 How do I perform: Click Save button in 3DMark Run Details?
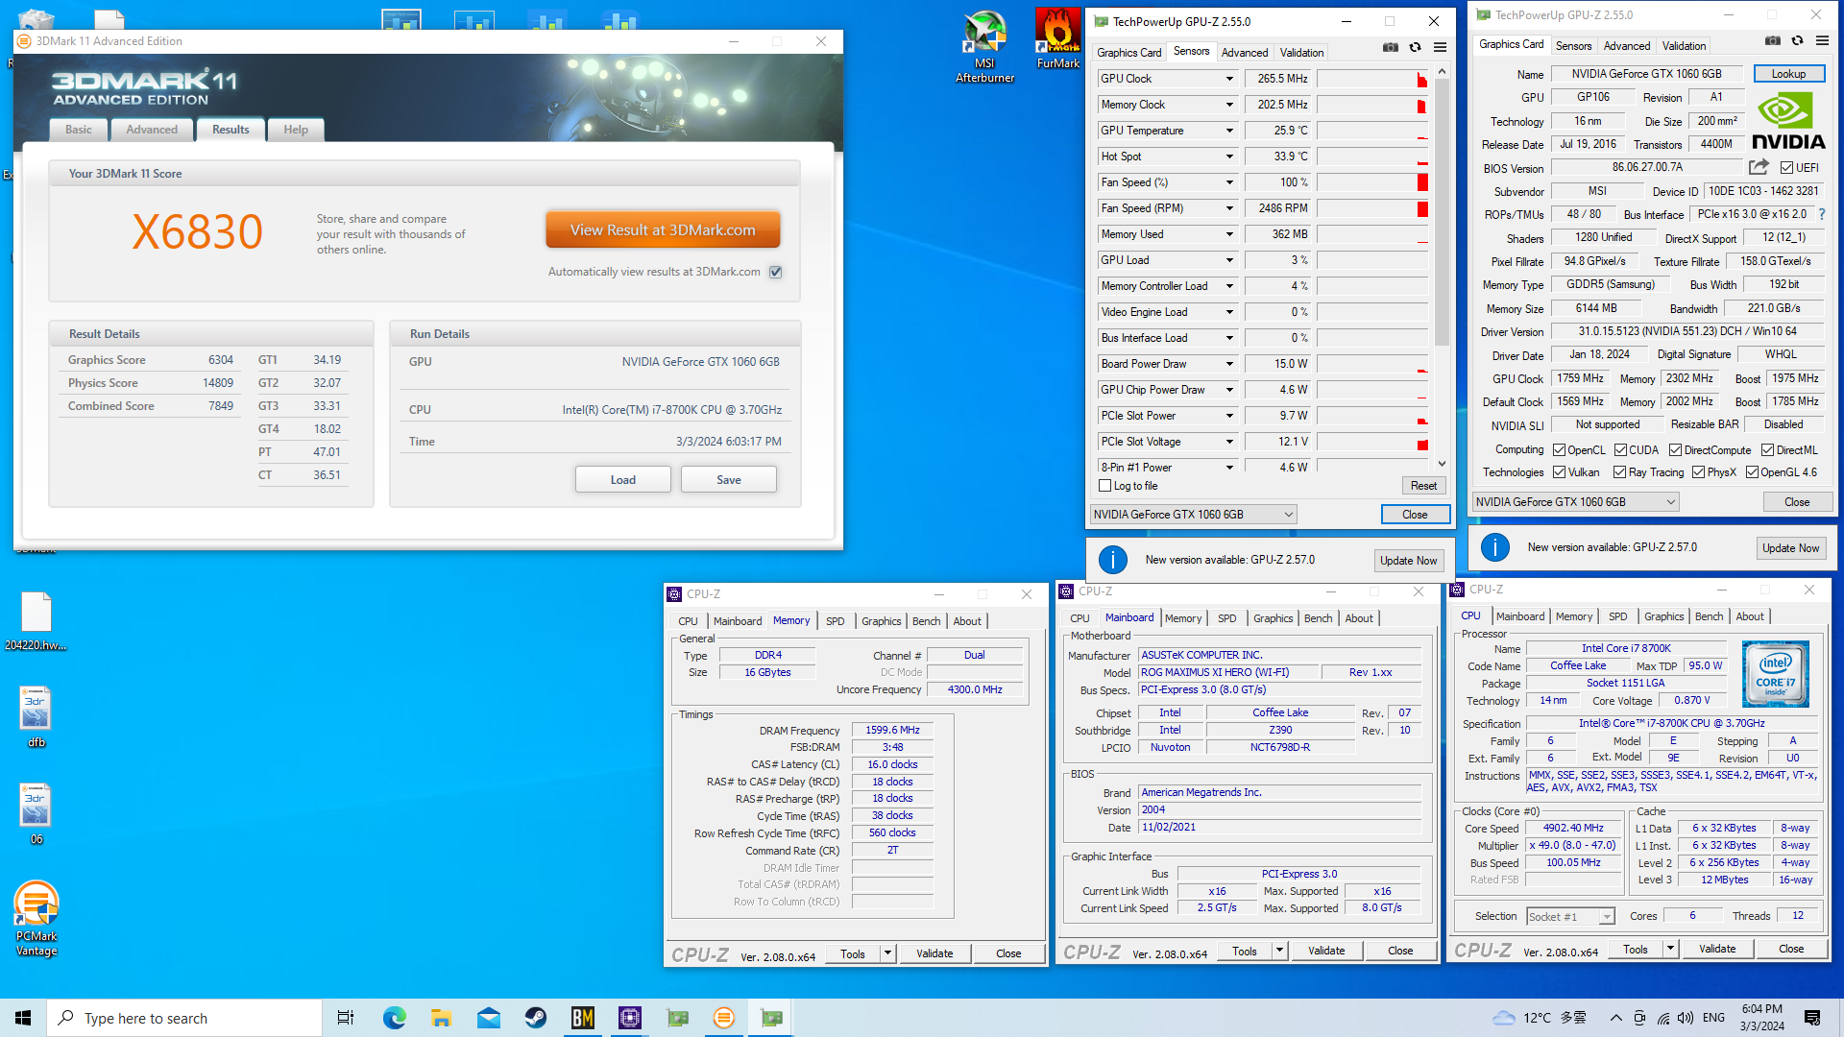click(x=729, y=480)
